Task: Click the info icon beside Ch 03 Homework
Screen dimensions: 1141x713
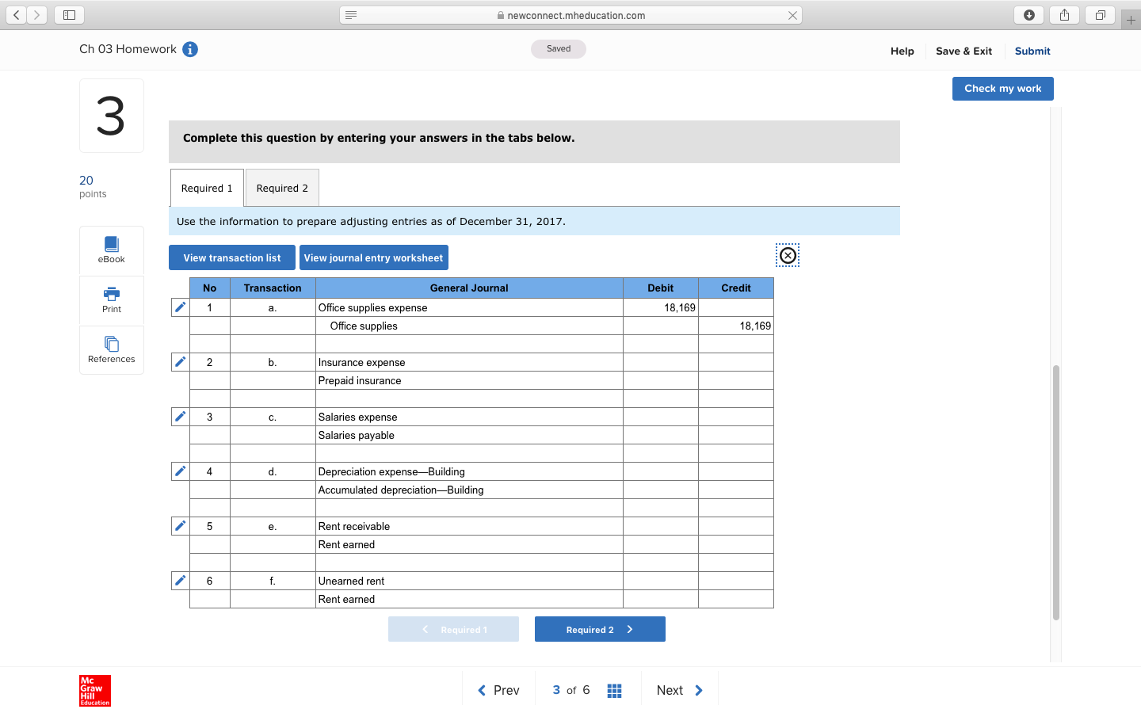Action: click(x=189, y=48)
